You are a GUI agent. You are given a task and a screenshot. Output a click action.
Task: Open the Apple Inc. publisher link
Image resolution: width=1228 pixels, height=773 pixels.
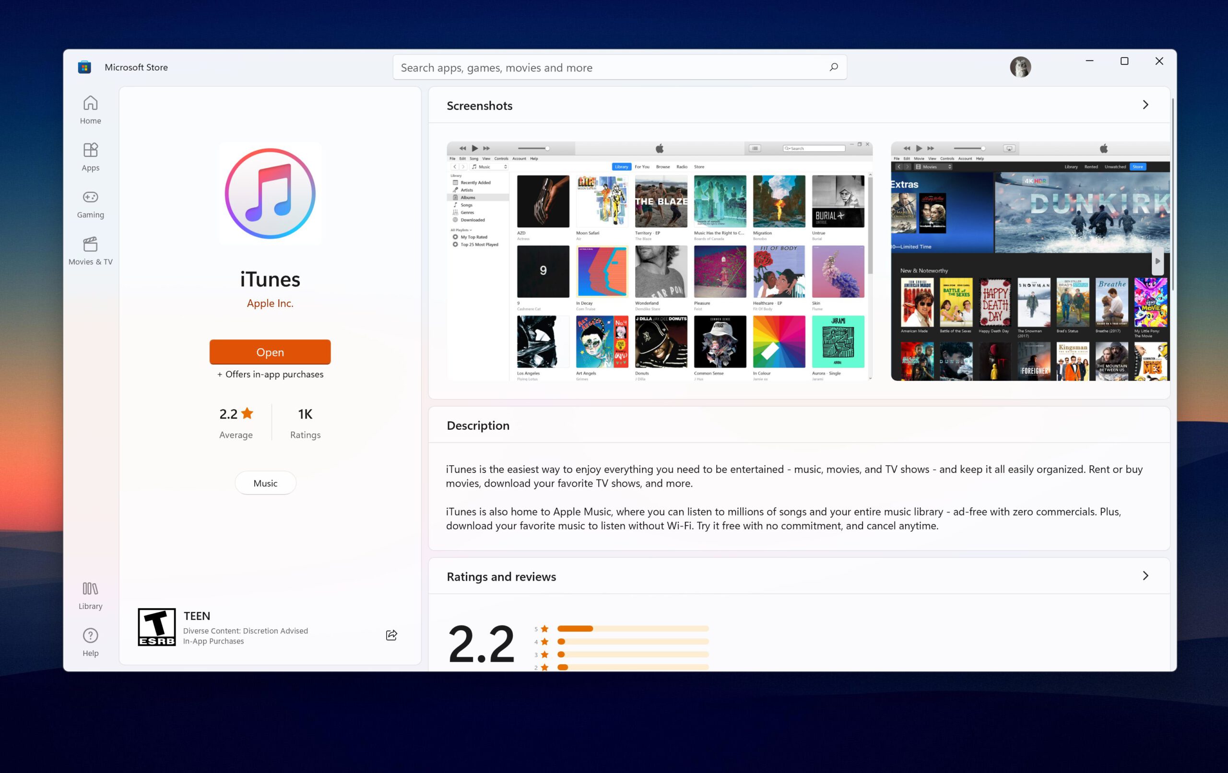(270, 304)
